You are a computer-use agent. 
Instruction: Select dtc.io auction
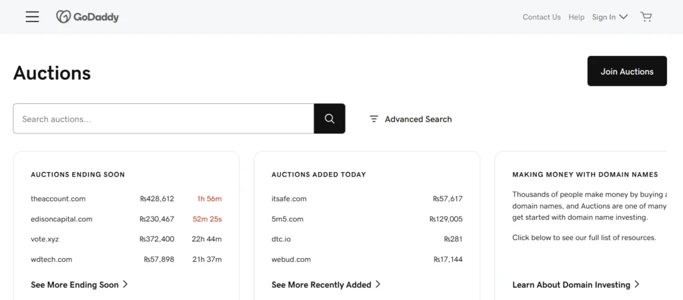281,239
